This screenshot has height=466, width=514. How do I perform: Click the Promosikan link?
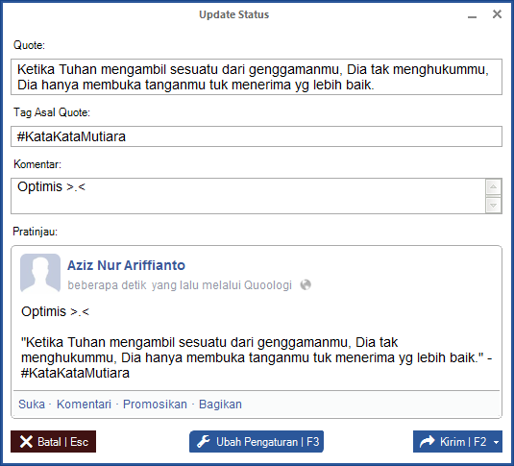(x=155, y=404)
